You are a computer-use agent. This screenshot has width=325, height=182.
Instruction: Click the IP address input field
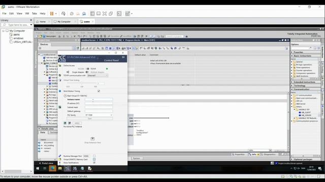point(99,103)
